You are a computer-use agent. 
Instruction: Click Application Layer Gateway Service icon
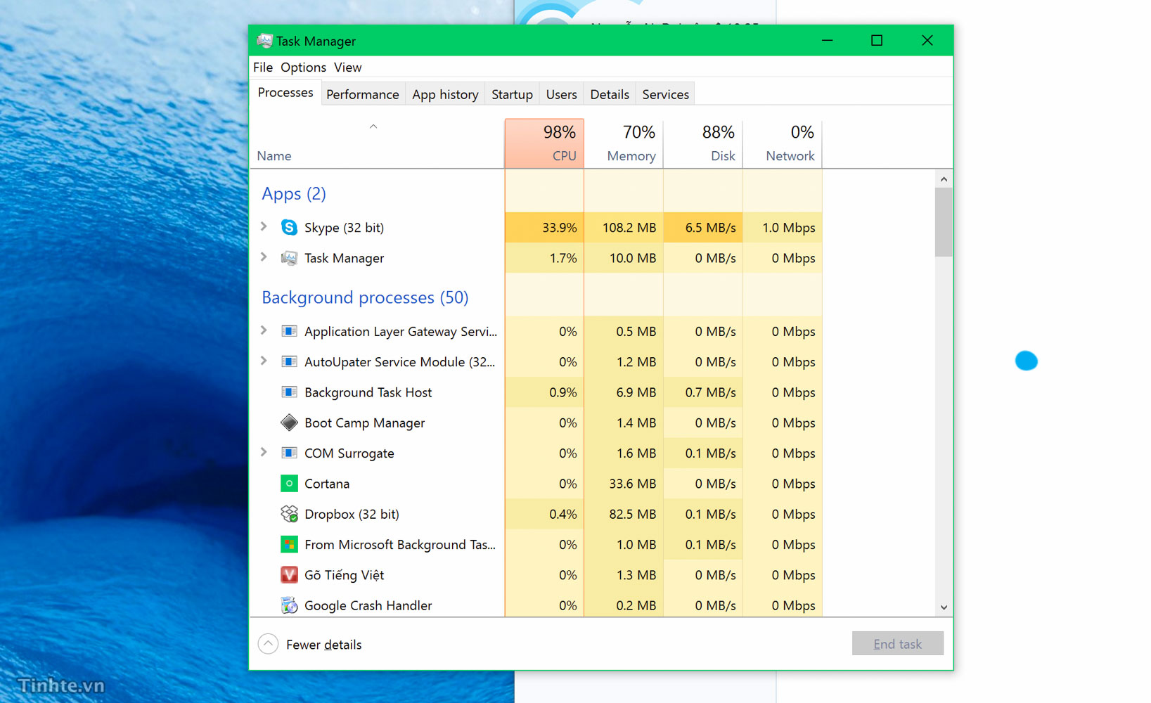[x=289, y=331]
